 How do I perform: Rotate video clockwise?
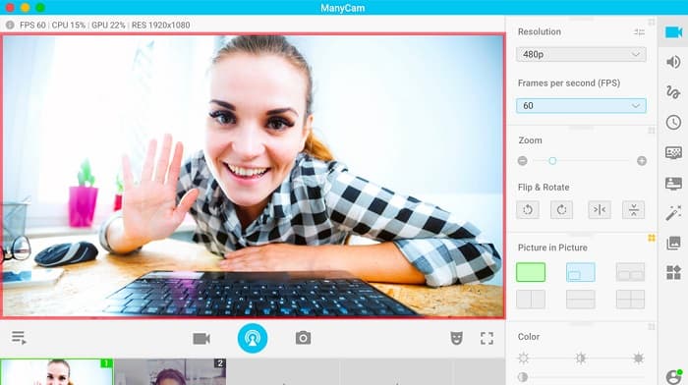[561, 209]
